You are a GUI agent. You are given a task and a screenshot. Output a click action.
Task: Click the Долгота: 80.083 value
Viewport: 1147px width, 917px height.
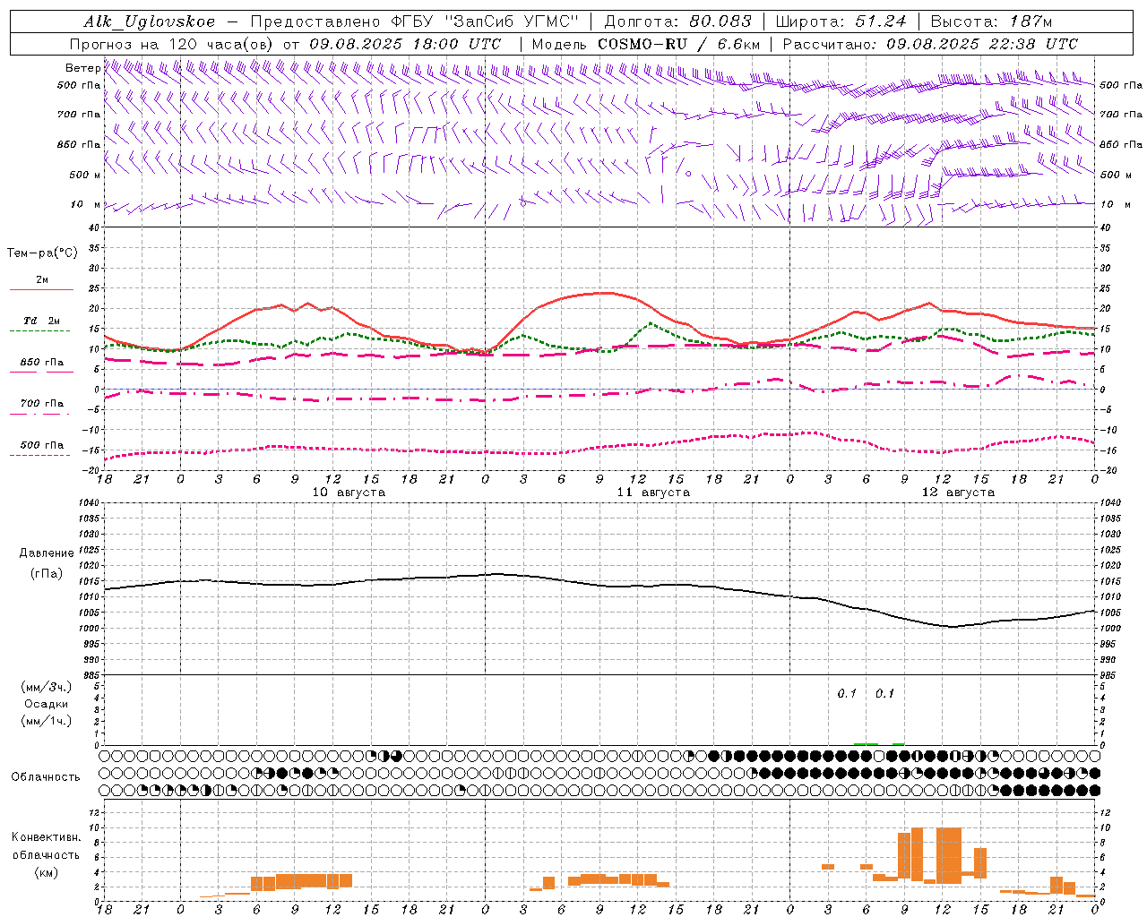coord(678,21)
